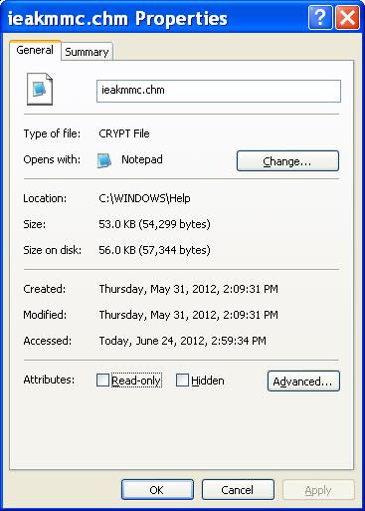
Task: Click the ieakmmc.chm filename field
Action: 219,91
